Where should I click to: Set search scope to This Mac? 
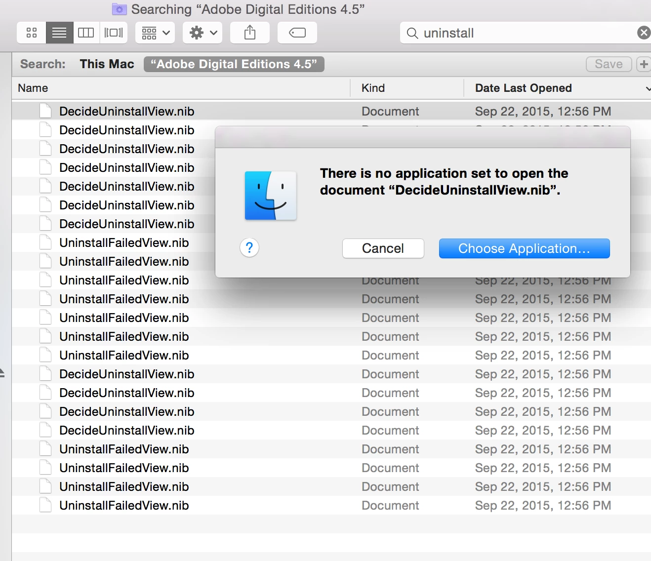point(107,64)
